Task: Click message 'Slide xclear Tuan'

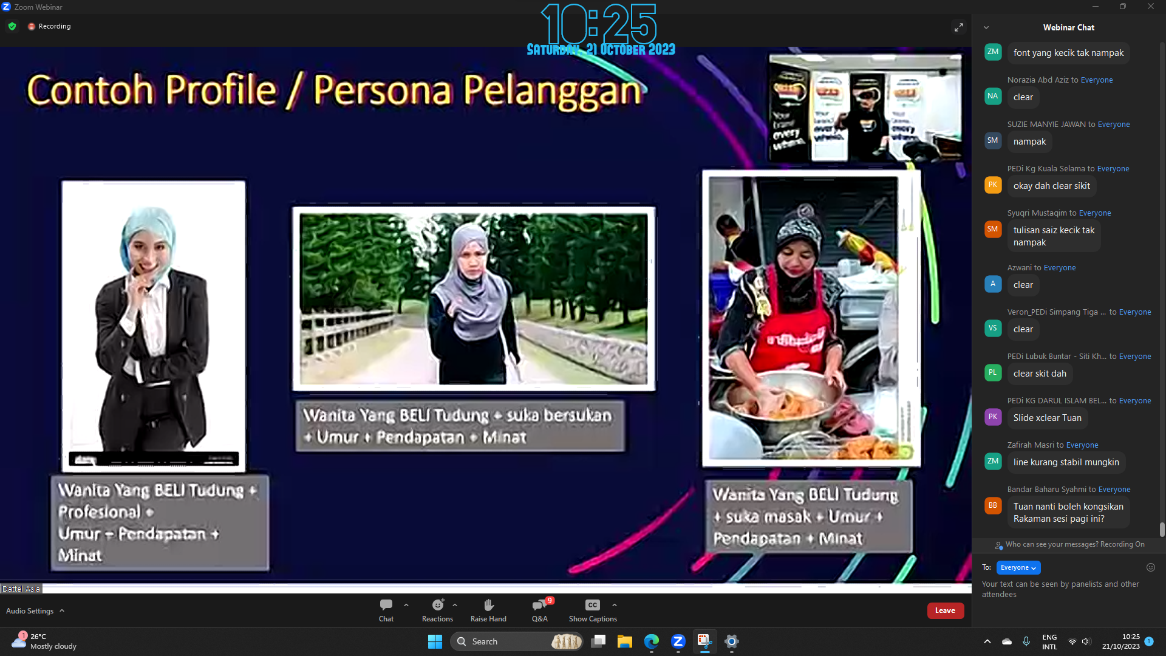Action: pyautogui.click(x=1047, y=418)
